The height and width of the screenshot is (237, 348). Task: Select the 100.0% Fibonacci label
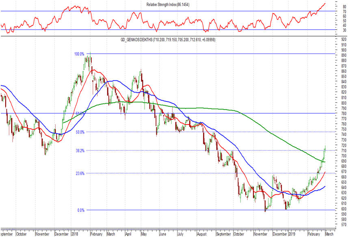point(79,54)
